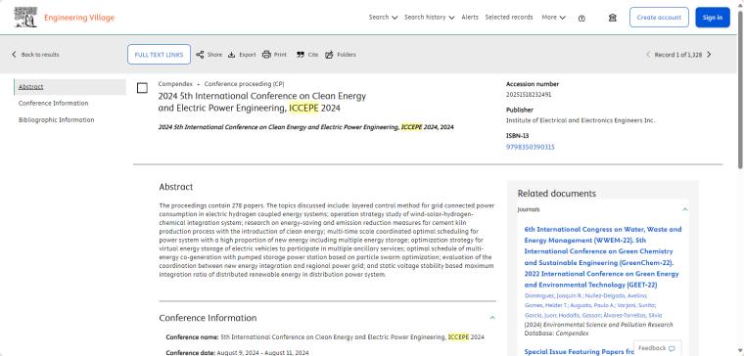Save record to Folders icon
The width and height of the screenshot is (744, 356).
point(329,55)
